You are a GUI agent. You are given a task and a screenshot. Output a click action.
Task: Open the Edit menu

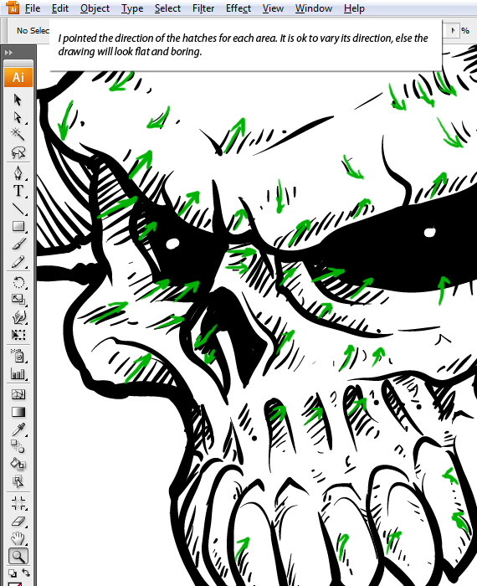click(59, 8)
